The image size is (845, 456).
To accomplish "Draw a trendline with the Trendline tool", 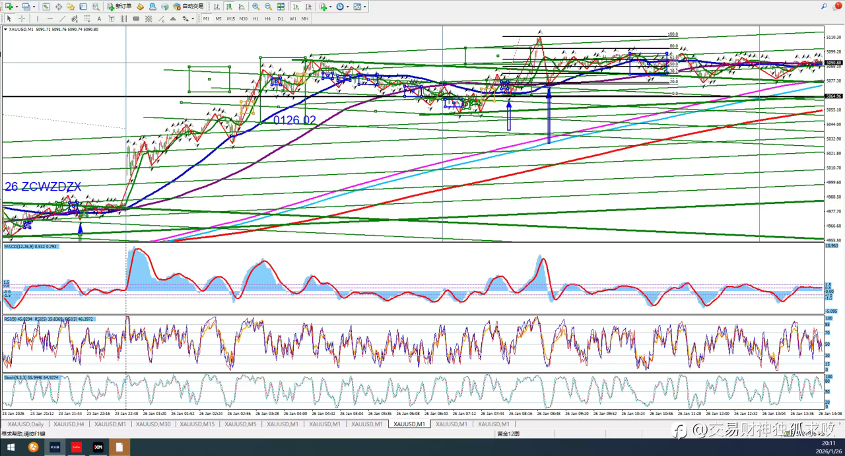I will (x=63, y=18).
